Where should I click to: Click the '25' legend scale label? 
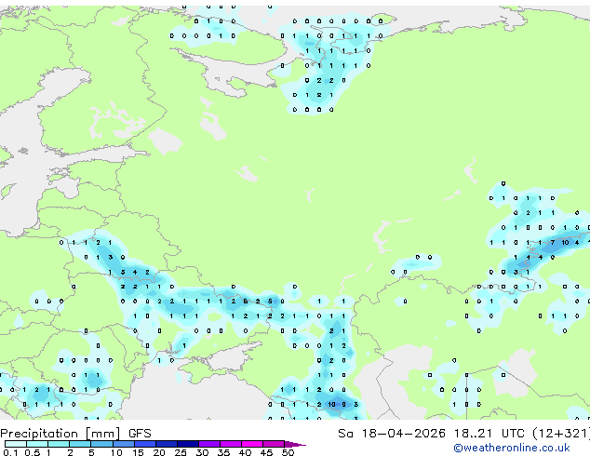(181, 452)
